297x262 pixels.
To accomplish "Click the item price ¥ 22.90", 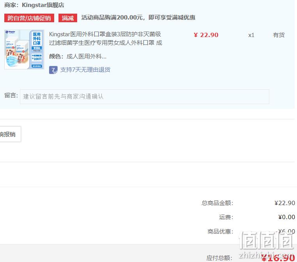I will (x=206, y=35).
